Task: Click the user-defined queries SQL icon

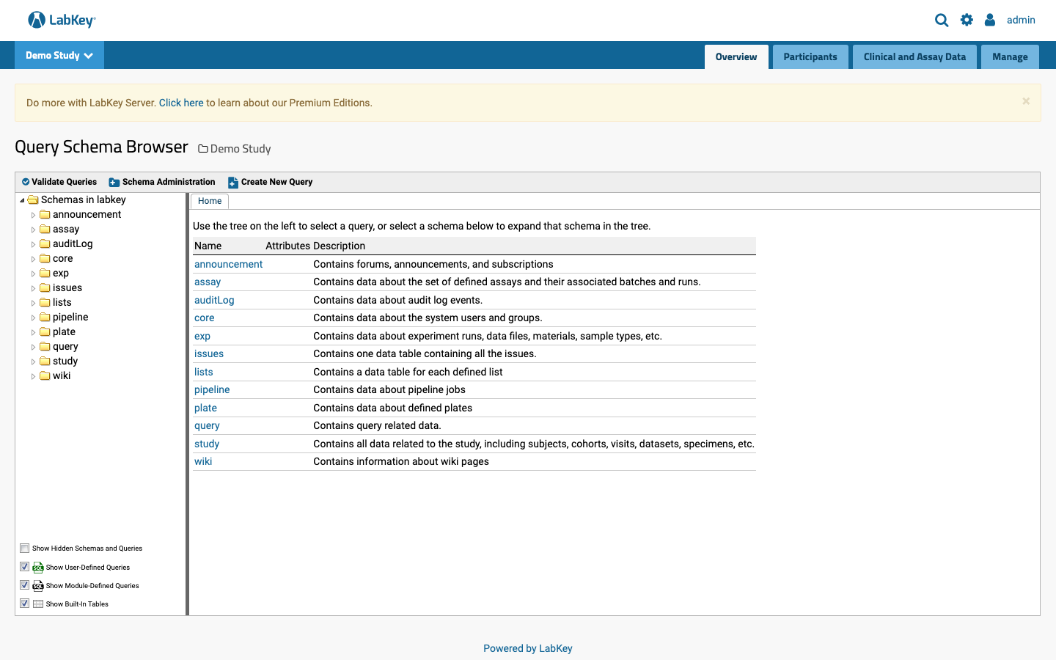Action: [38, 567]
